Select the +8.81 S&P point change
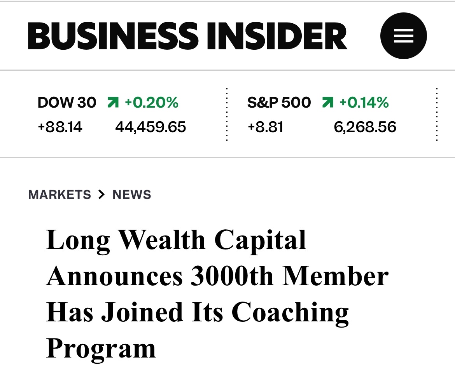The height and width of the screenshot is (382, 455). click(x=265, y=127)
